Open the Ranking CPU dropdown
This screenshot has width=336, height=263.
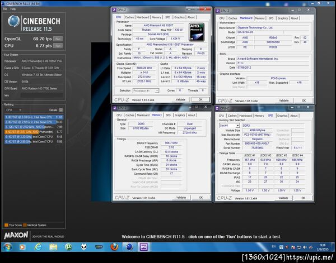pos(13,110)
